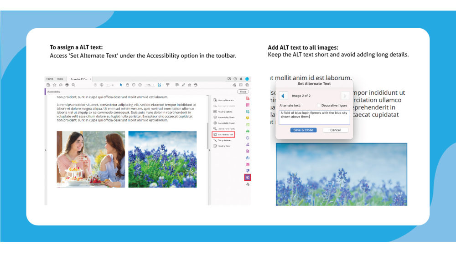This screenshot has width=456, height=255.
Task: Select the blue lupin flowers image in document
Action: coord(163,159)
